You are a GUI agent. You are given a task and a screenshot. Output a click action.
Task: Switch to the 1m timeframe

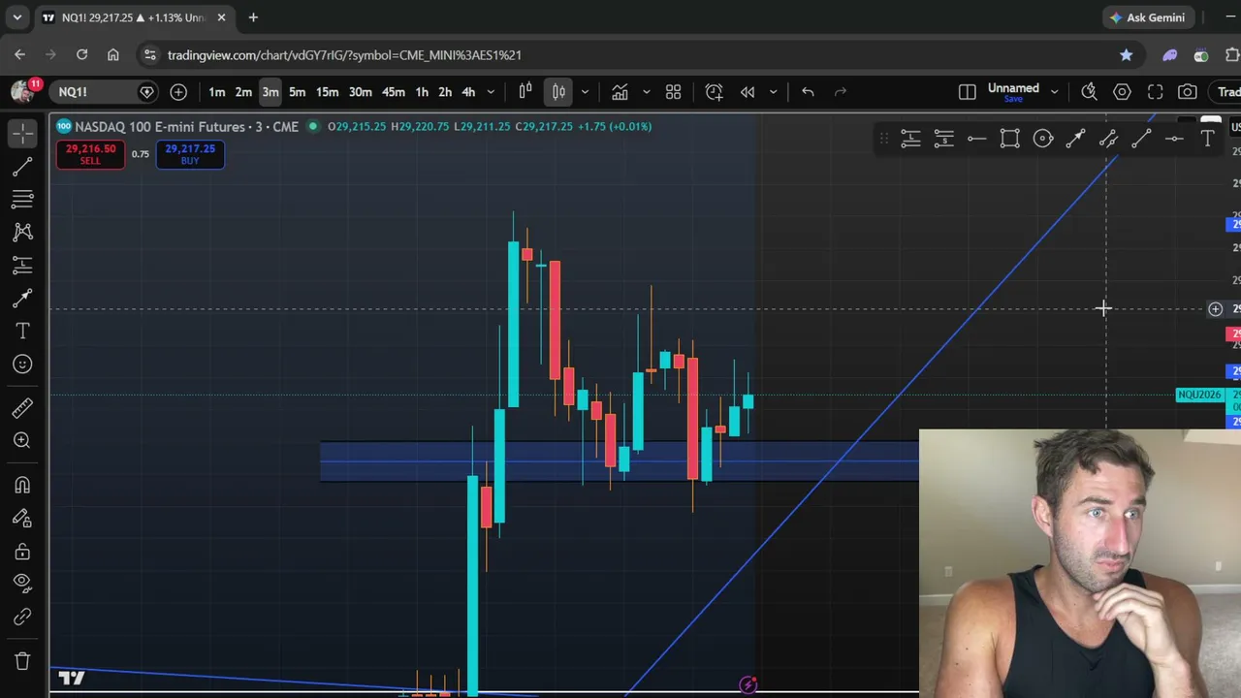point(216,92)
